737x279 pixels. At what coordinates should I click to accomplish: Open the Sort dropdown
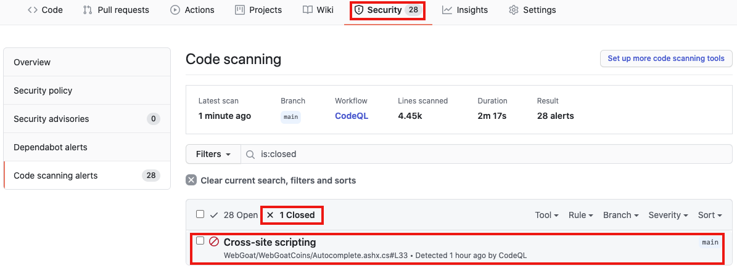point(710,215)
